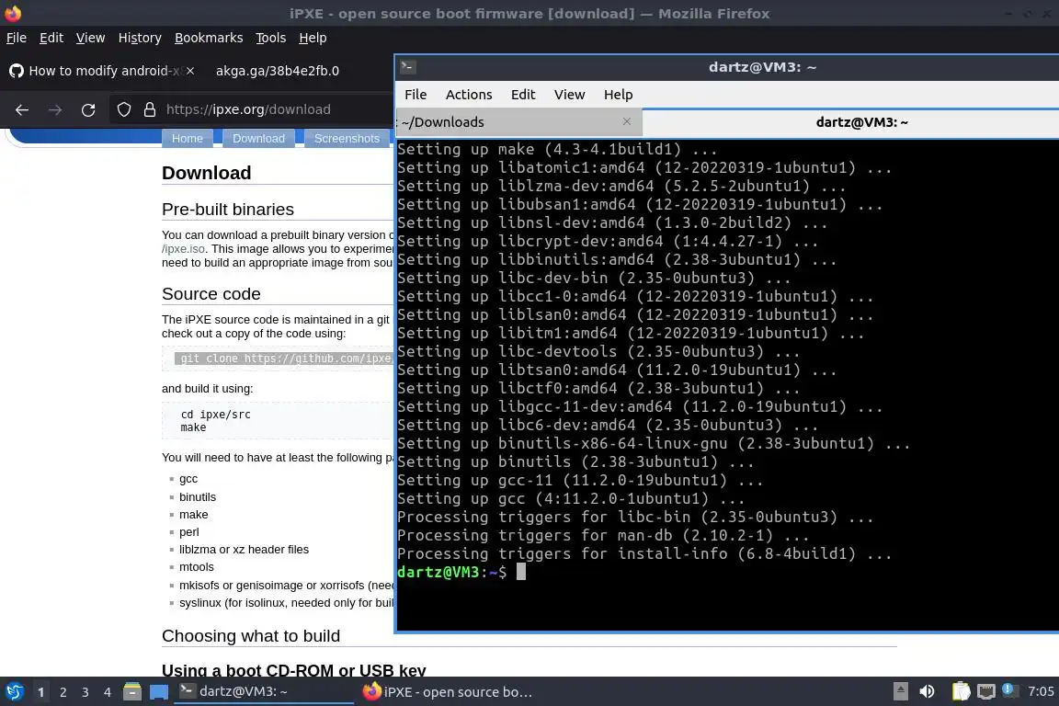Follow the /ipxe.iso link
Image resolution: width=1059 pixels, height=706 pixels.
click(x=183, y=248)
